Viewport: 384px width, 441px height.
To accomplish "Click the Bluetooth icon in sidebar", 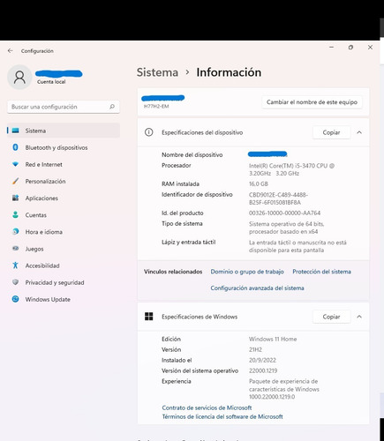I will point(16,147).
